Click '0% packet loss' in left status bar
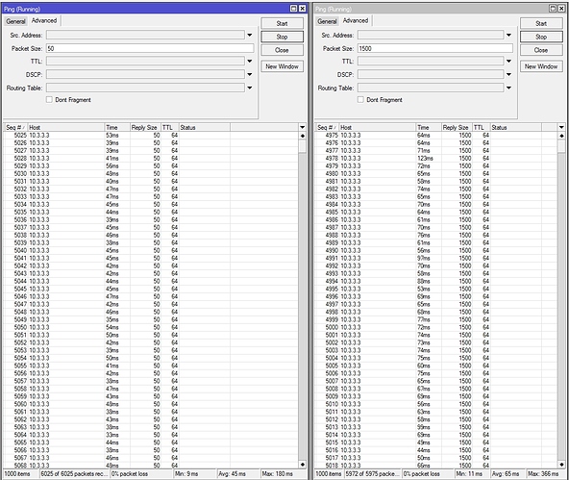Screen dimensions: 569x480 [130, 474]
